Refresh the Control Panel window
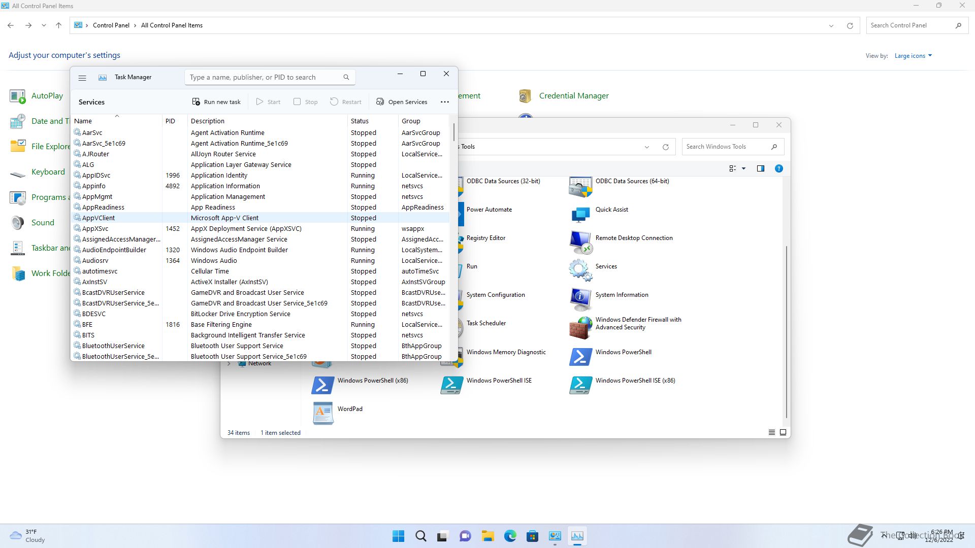 pyautogui.click(x=850, y=25)
